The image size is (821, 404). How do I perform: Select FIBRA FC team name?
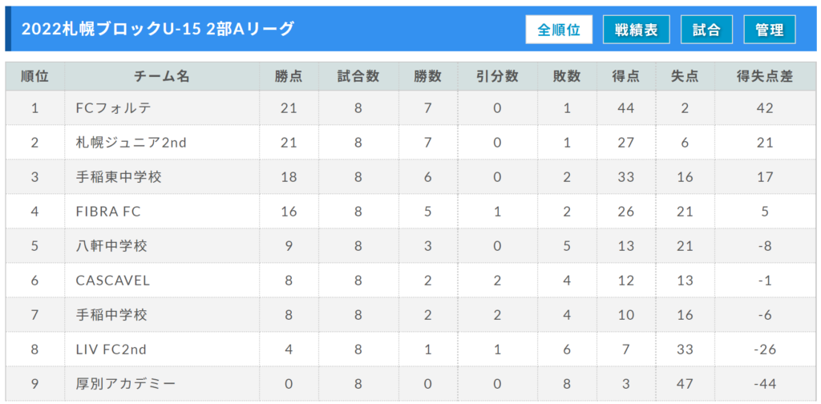click(108, 212)
